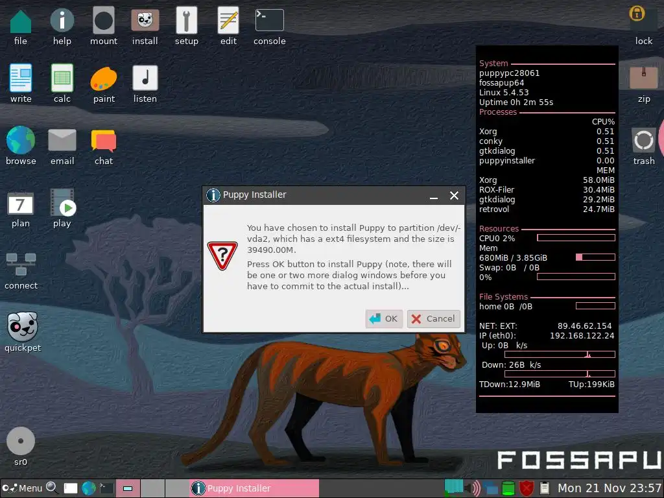Launch browser from taskbar globe icon

pyautogui.click(x=88, y=488)
